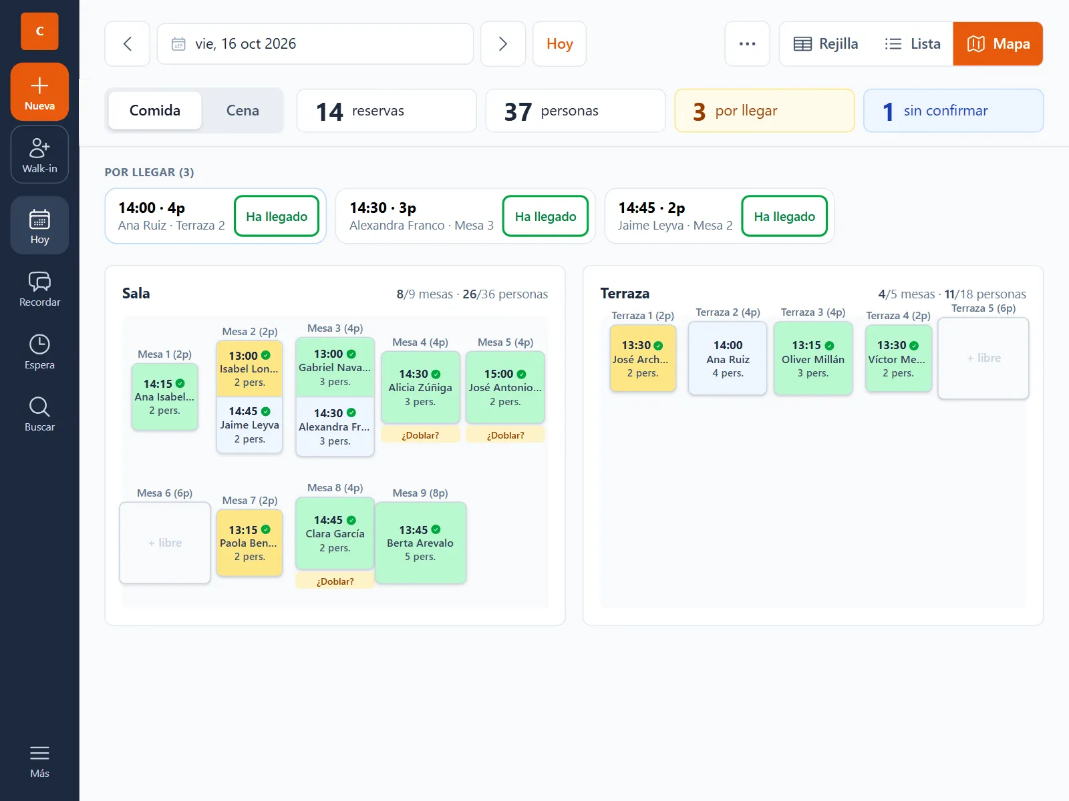This screenshot has height=801, width=1069.
Task: Go to previous day arrow
Action: (x=127, y=44)
